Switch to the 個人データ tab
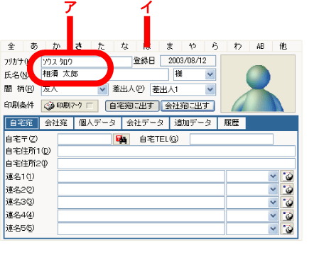 (97, 123)
